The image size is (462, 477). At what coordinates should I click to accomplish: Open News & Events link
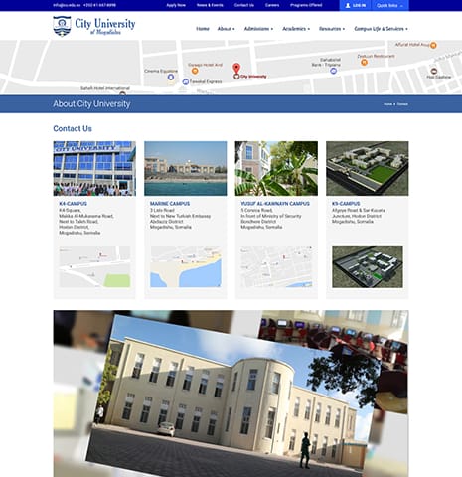pyautogui.click(x=210, y=5)
